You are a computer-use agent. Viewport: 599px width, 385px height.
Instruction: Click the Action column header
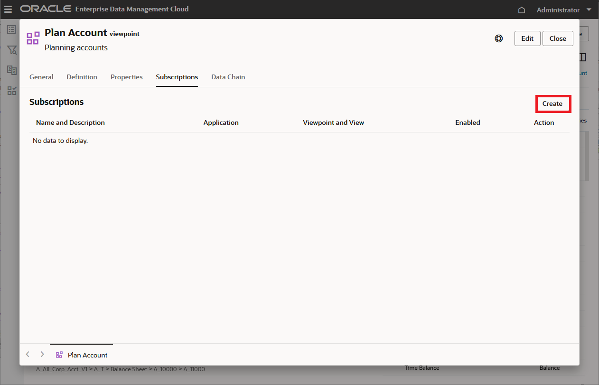point(544,122)
